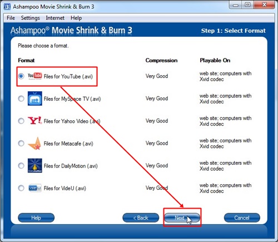Click the 'Format' column header
Viewport: 278px width, 242px height.
(26, 60)
